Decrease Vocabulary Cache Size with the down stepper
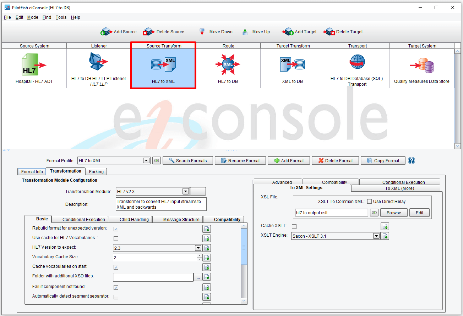 point(199,259)
